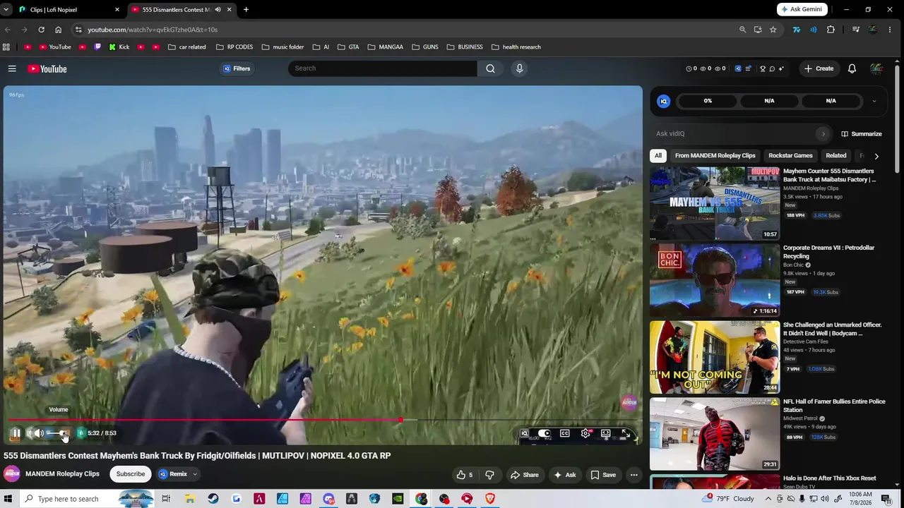This screenshot has width=904, height=508.
Task: Open the video player settings gear
Action: coord(585,433)
